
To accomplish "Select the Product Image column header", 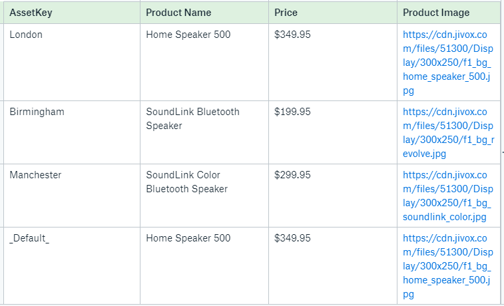I will pos(449,13).
